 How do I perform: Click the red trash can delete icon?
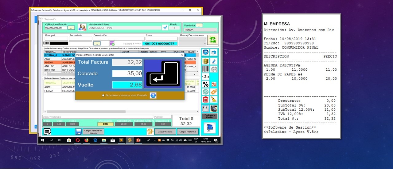tap(205, 100)
